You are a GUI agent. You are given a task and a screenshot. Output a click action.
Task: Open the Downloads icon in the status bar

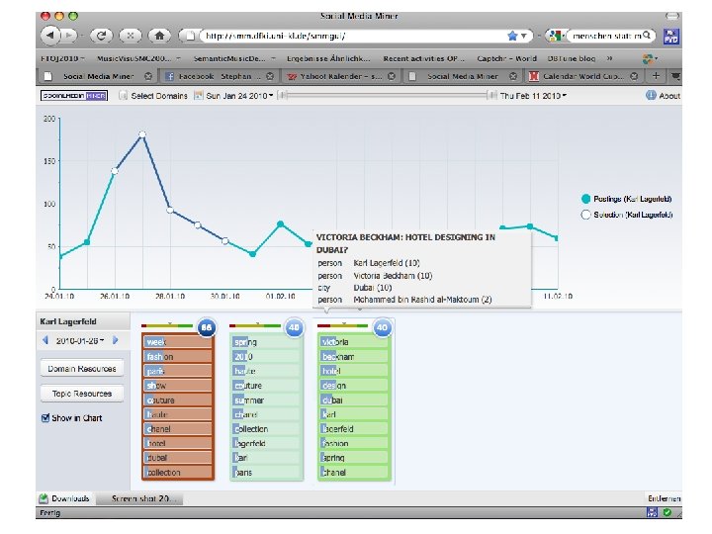(44, 498)
